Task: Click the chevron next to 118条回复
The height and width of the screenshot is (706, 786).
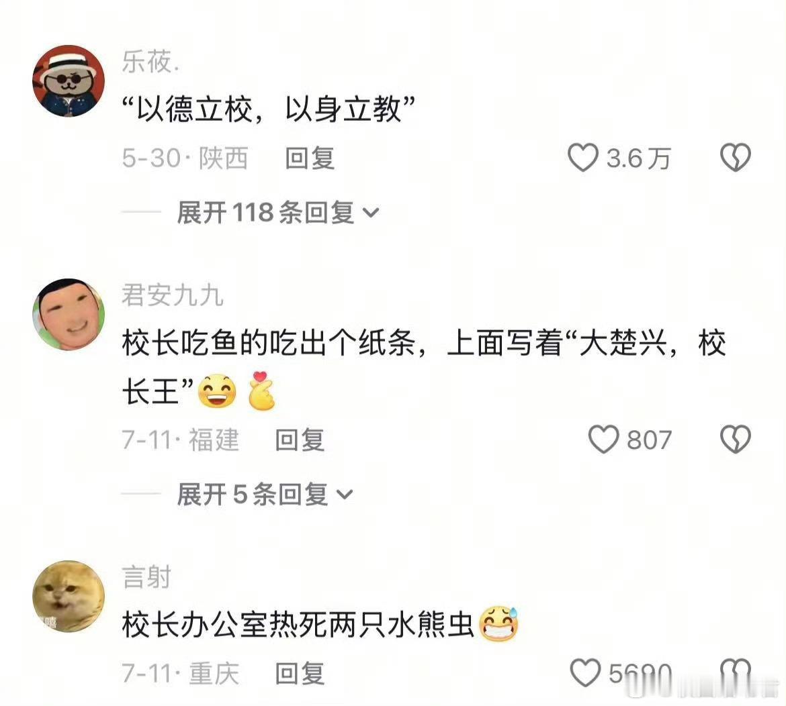Action: [370, 213]
